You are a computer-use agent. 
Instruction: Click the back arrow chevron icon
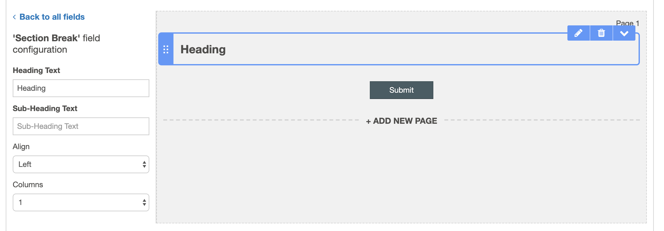coord(14,17)
